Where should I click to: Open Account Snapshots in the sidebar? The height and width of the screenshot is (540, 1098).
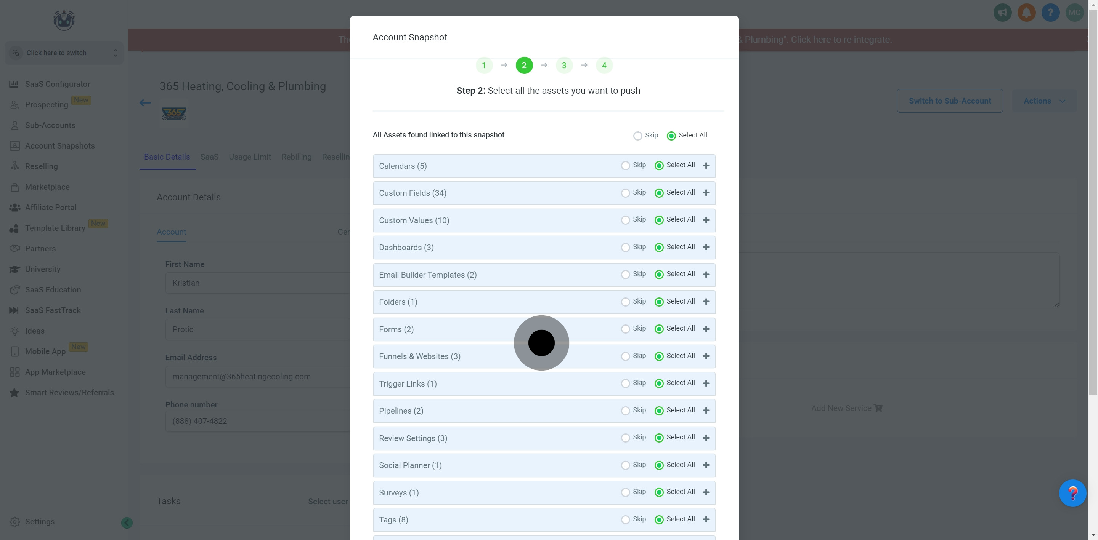pos(60,145)
